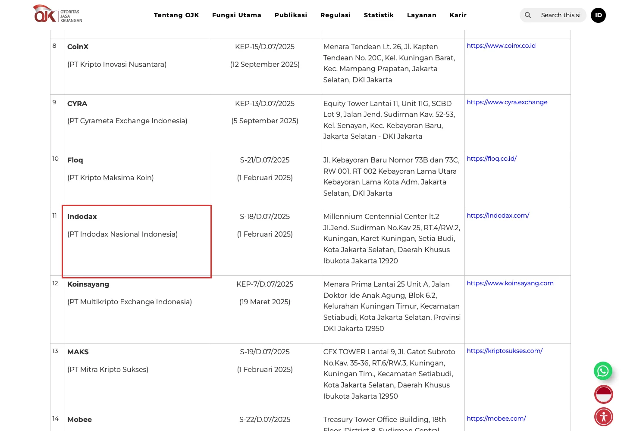Open Regulasi menu
The image size is (621, 431).
336,15
